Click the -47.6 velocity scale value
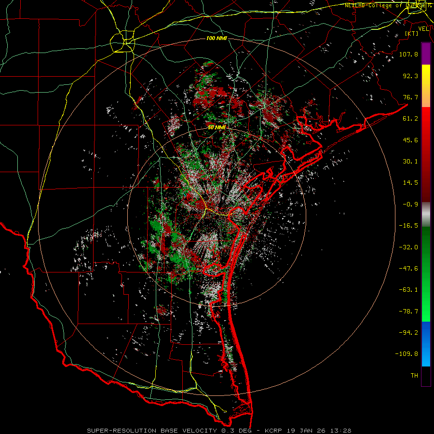The height and width of the screenshot is (434, 434). point(408,269)
